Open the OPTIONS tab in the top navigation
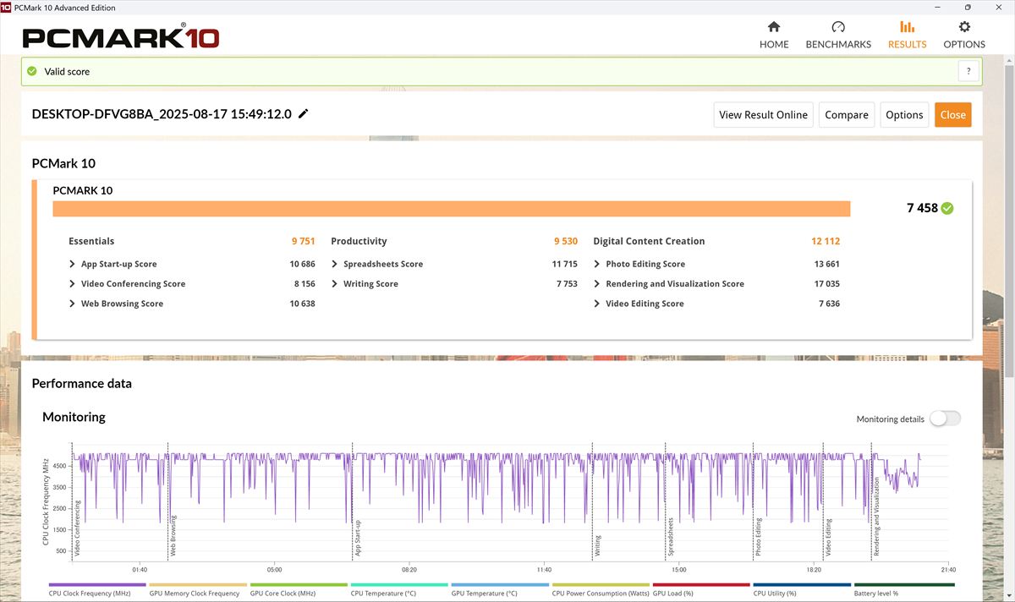1015x602 pixels. (x=964, y=35)
